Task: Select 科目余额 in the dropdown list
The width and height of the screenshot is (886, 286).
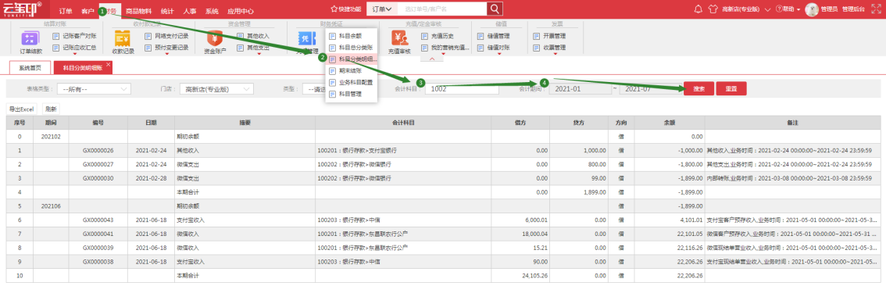Action: [x=351, y=36]
